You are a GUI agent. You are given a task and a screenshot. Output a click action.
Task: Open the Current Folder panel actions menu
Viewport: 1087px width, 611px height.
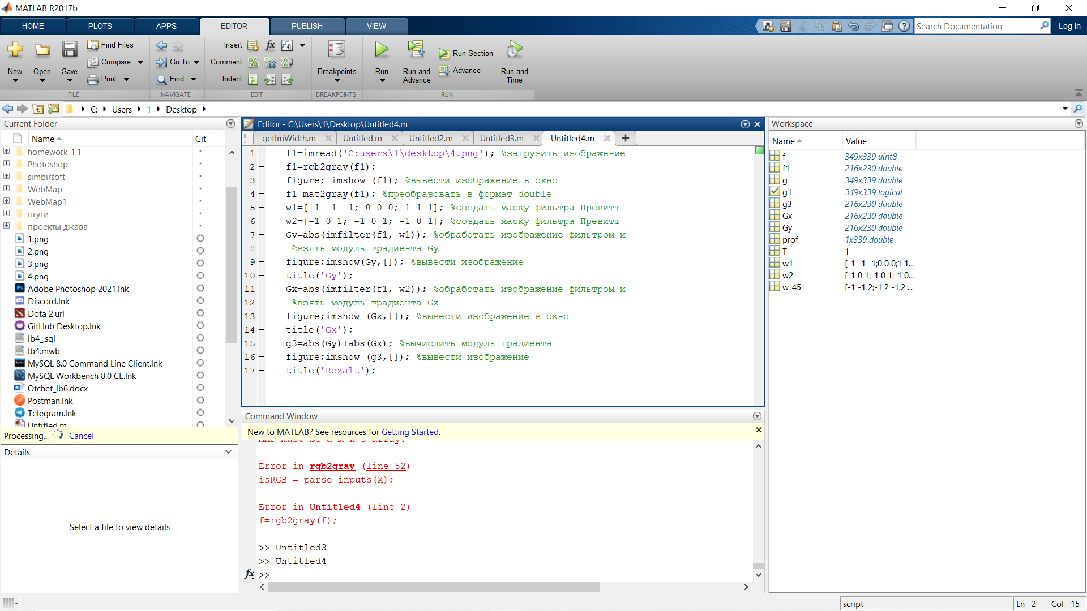coord(230,123)
